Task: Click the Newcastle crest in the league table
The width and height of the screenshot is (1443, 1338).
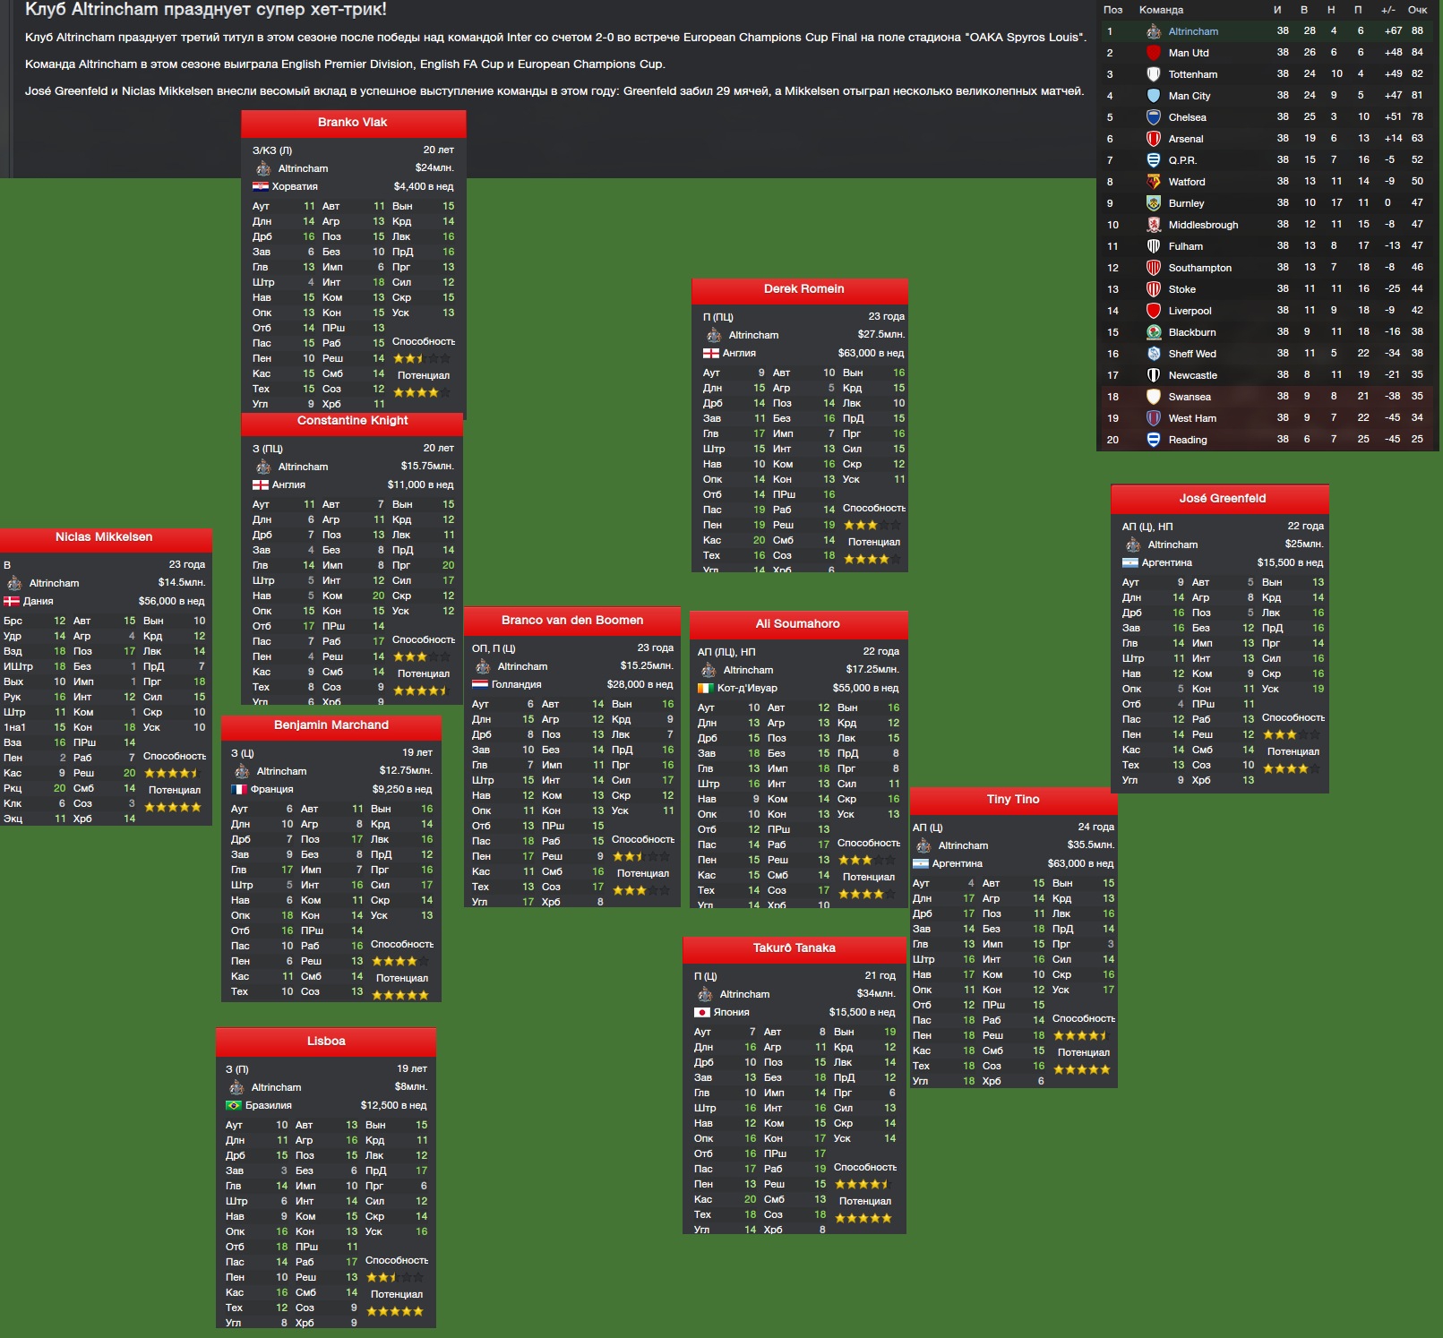Action: (x=1154, y=375)
